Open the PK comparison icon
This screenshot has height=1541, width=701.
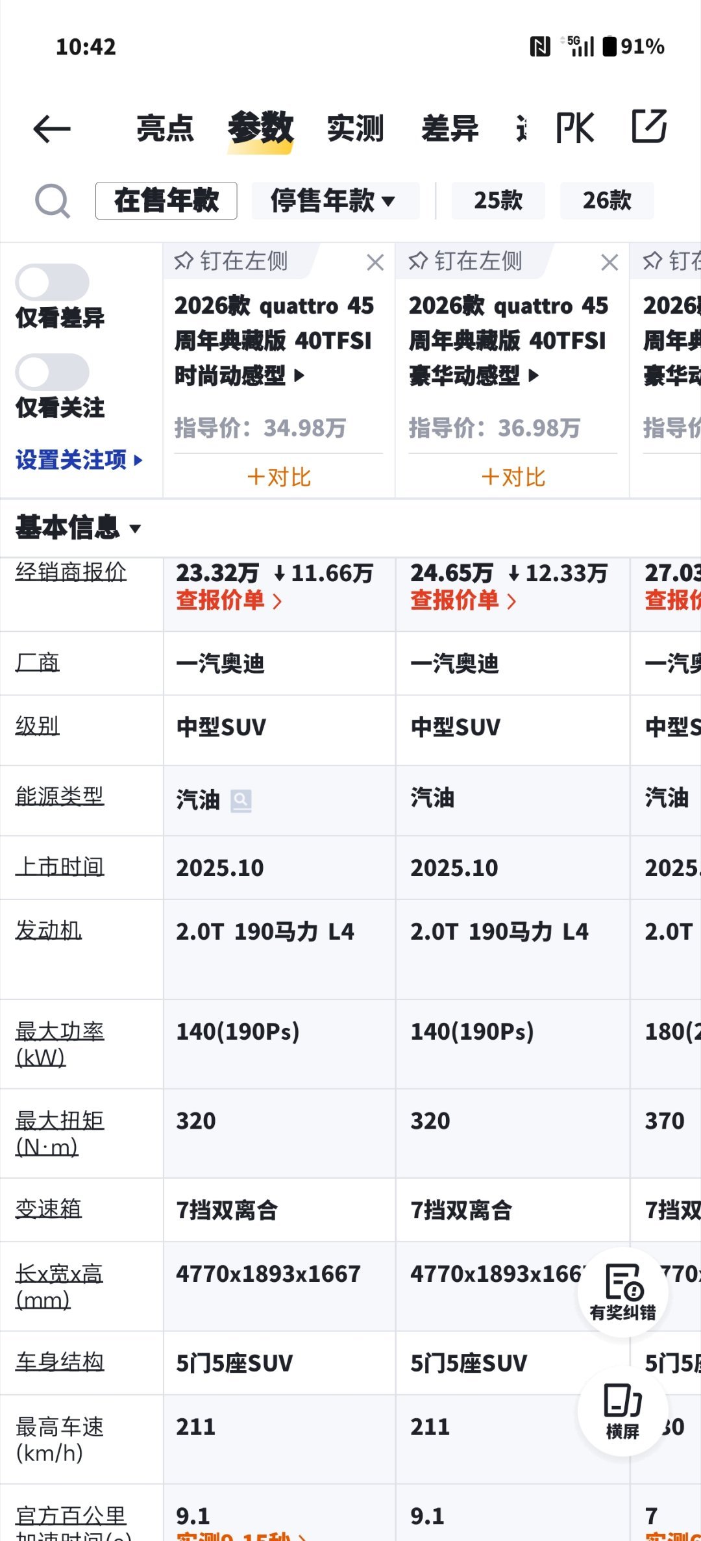pyautogui.click(x=575, y=127)
